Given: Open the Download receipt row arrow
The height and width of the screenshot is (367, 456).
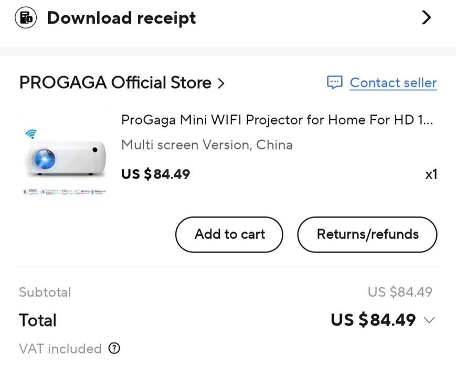Looking at the screenshot, I should coord(427,18).
